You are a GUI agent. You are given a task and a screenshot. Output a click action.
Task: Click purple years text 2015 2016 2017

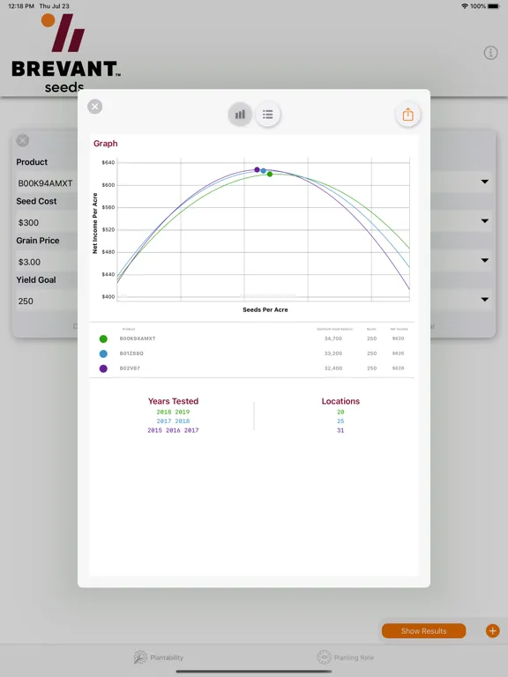[x=173, y=430]
